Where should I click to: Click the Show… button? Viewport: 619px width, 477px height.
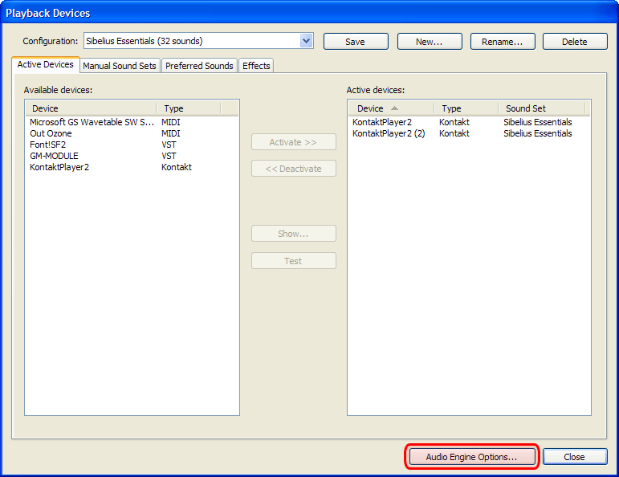[294, 234]
